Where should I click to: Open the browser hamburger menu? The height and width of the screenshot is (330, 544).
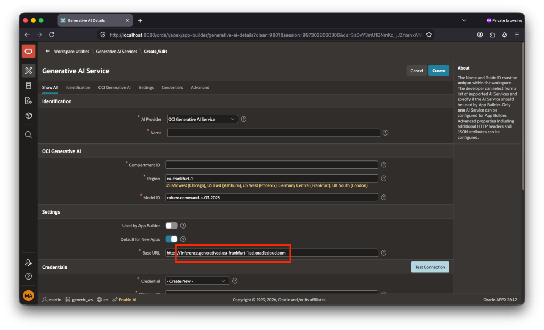point(517,35)
